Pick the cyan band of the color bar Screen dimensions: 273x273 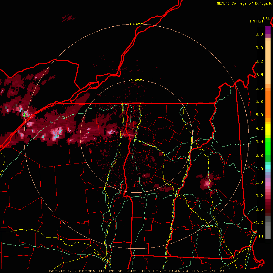[268, 167]
